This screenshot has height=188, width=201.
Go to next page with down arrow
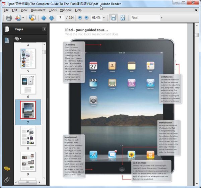point(52,18)
